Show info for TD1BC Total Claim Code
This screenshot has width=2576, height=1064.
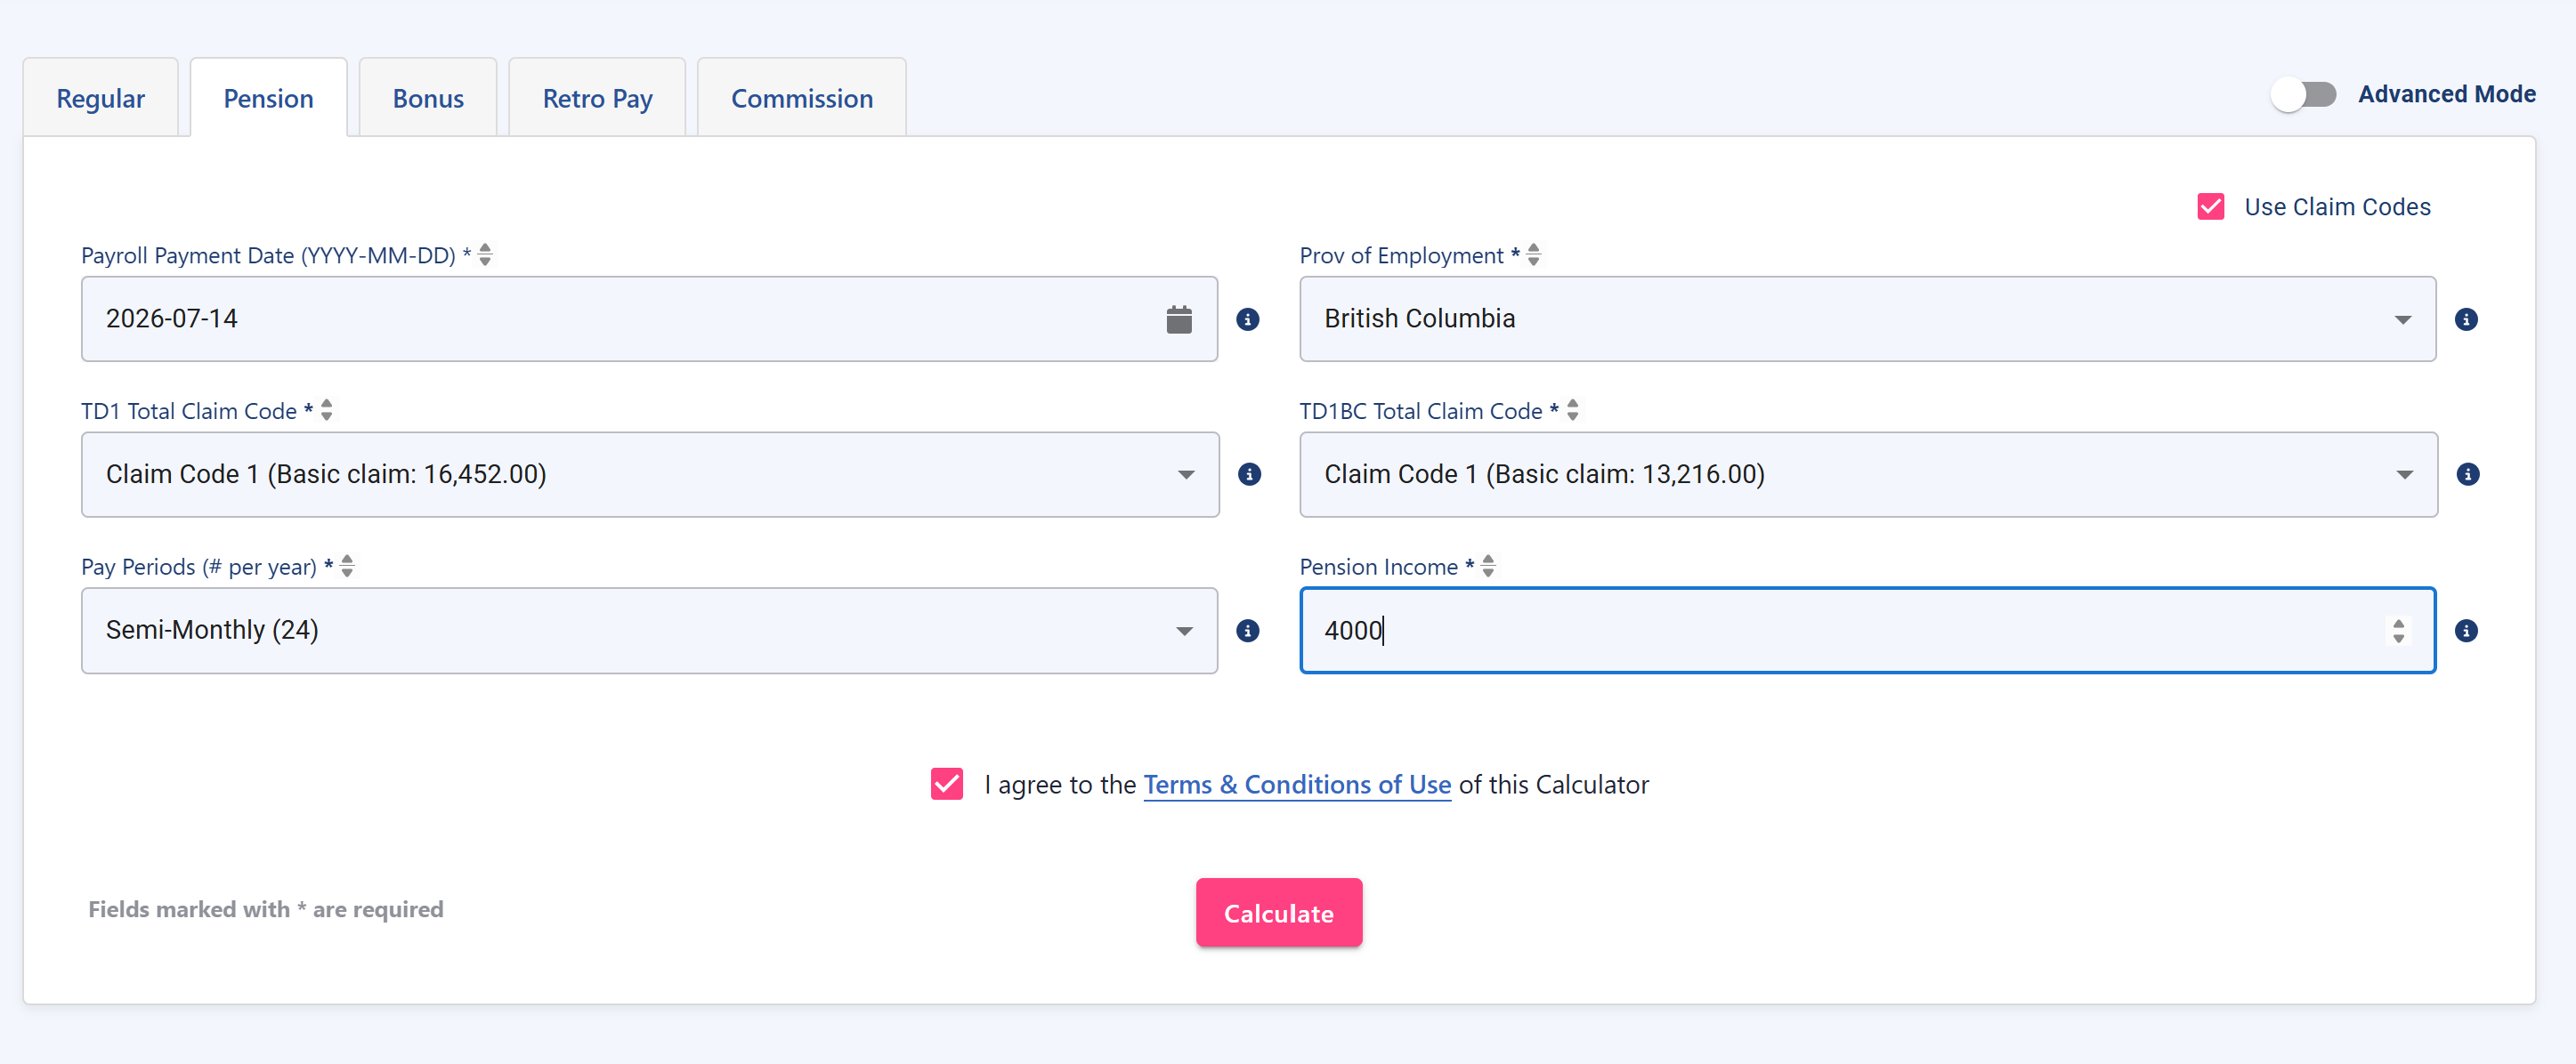(x=2467, y=474)
